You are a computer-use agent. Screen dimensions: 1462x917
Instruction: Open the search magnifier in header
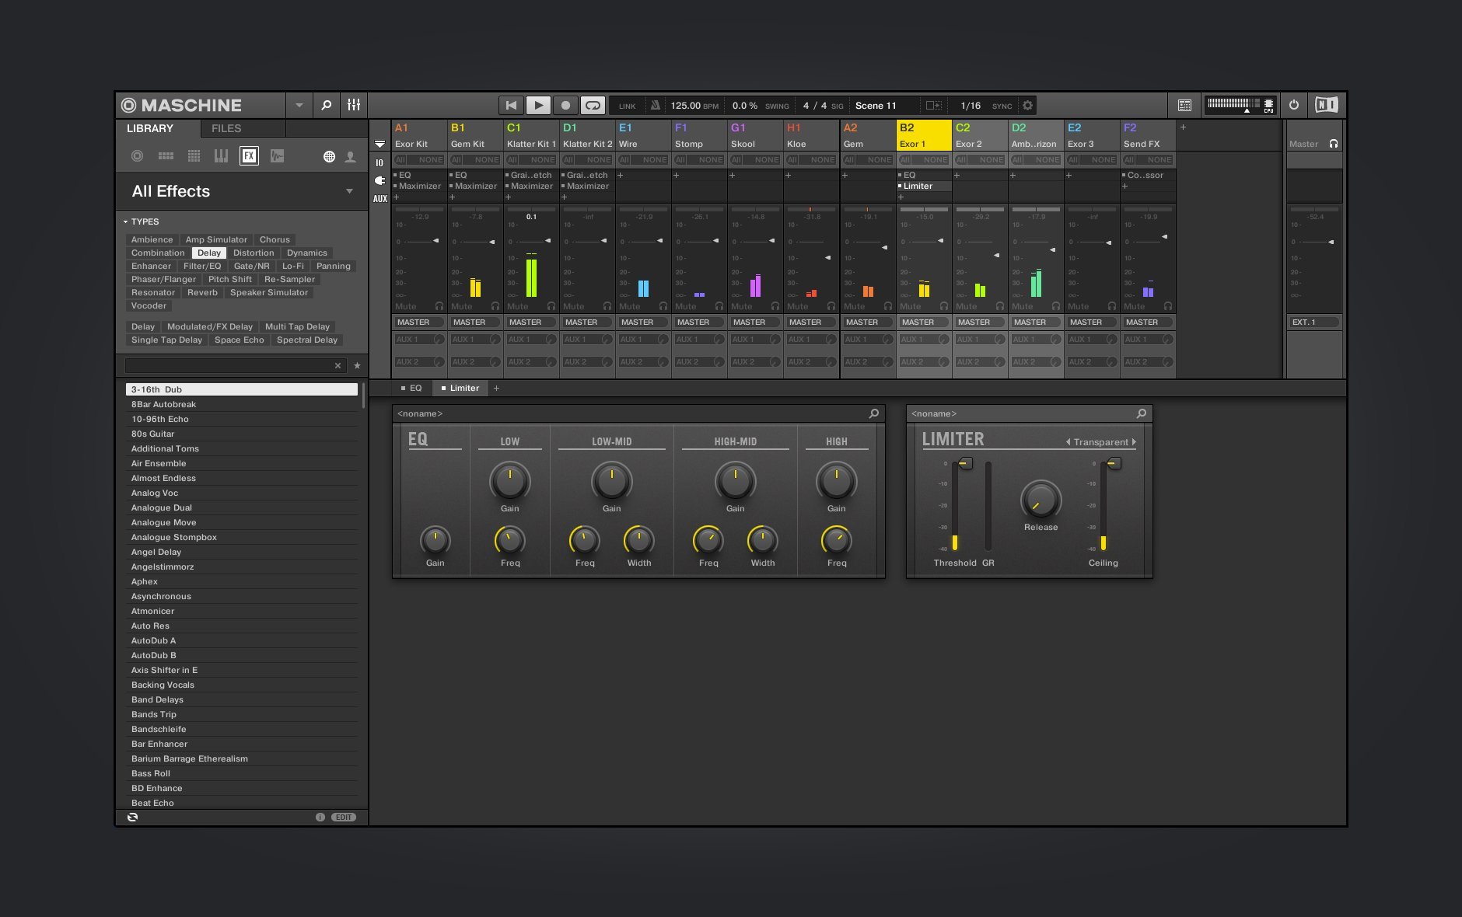coord(327,106)
